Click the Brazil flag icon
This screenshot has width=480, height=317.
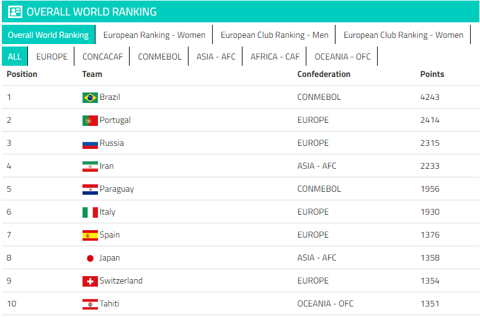pyautogui.click(x=90, y=97)
